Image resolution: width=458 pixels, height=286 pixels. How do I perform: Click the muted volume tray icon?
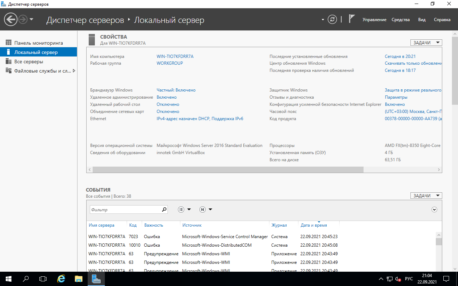(398, 279)
